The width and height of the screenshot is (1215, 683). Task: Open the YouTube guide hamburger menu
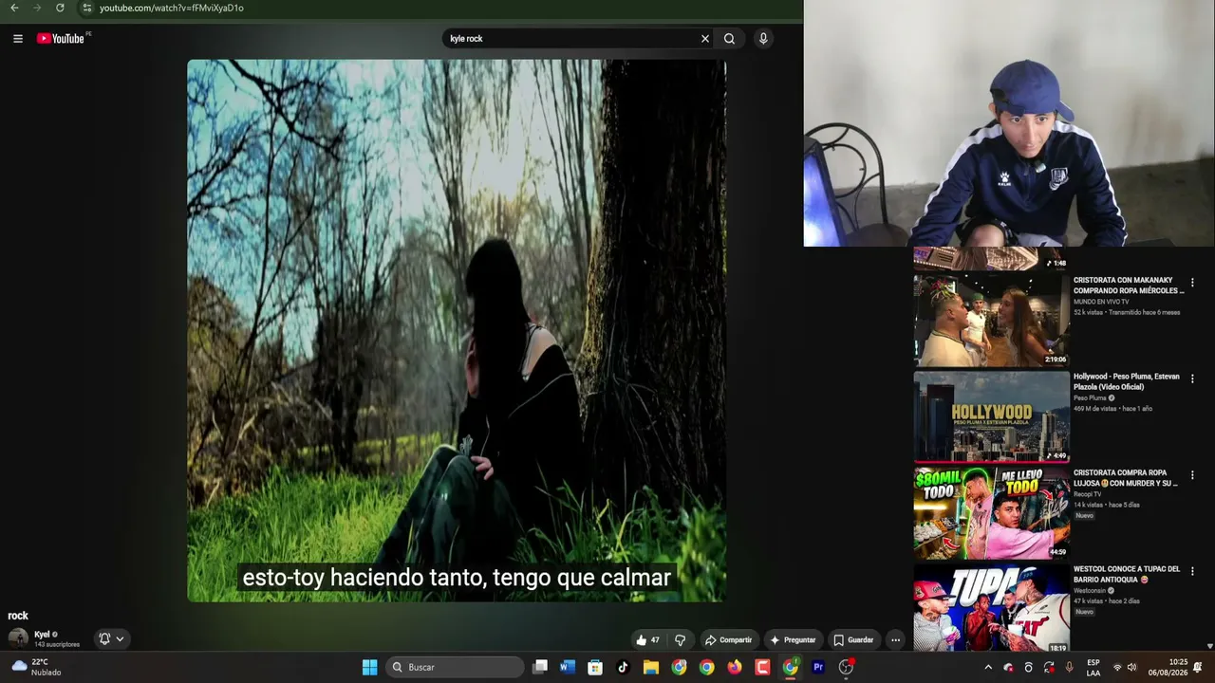point(18,39)
